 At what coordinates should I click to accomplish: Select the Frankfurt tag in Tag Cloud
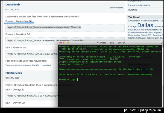[x=146, y=30]
